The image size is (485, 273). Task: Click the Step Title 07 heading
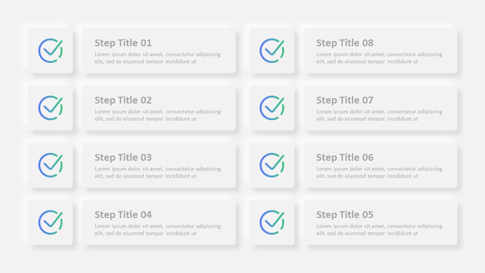click(345, 100)
